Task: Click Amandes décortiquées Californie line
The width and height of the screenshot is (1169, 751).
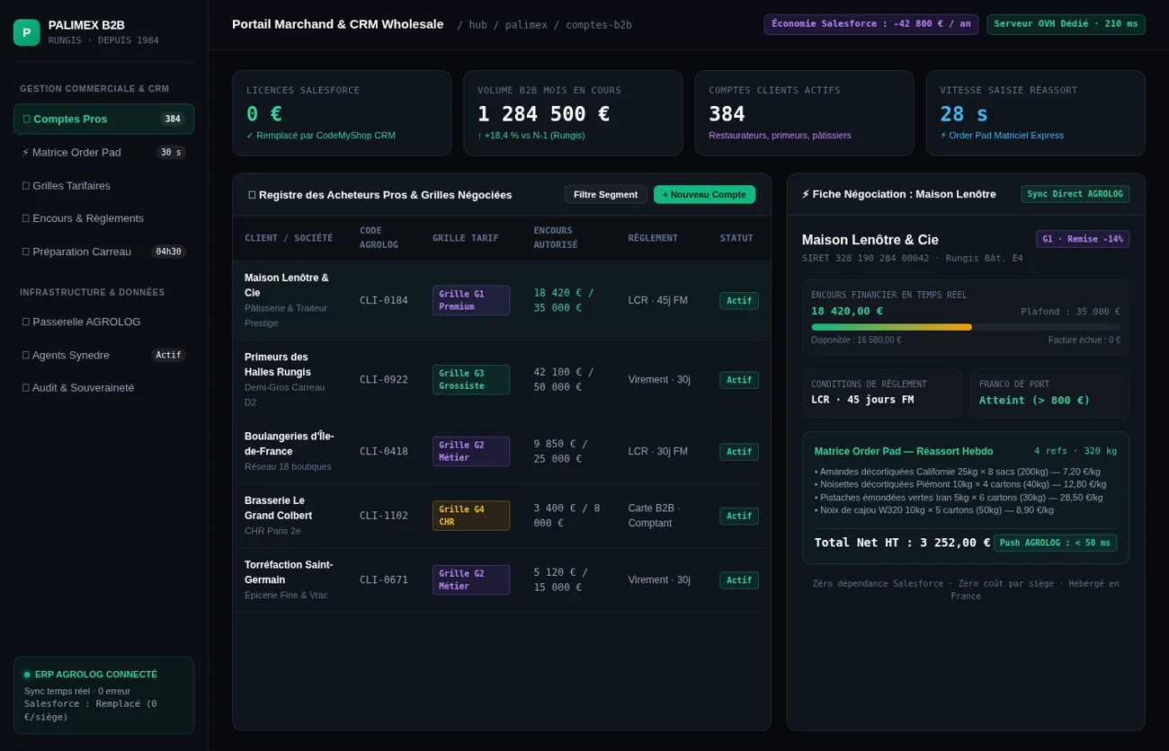Action: pyautogui.click(x=957, y=472)
